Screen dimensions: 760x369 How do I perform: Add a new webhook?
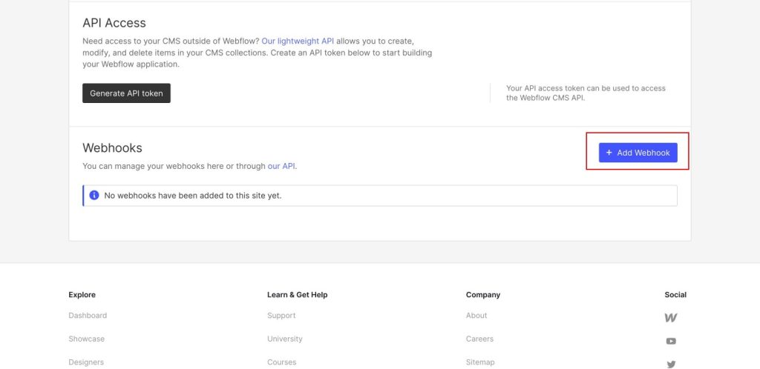pyautogui.click(x=638, y=153)
